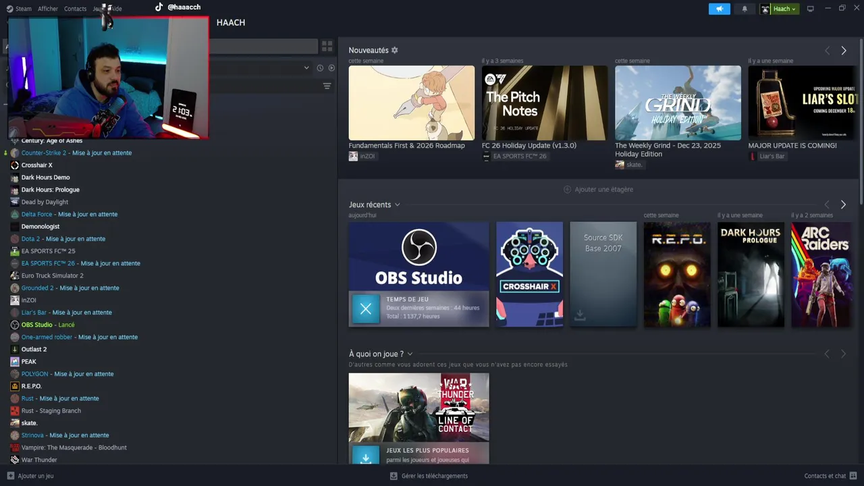Click the PEAK list icon
Viewport: 864px width, 486px height.
pyautogui.click(x=15, y=362)
